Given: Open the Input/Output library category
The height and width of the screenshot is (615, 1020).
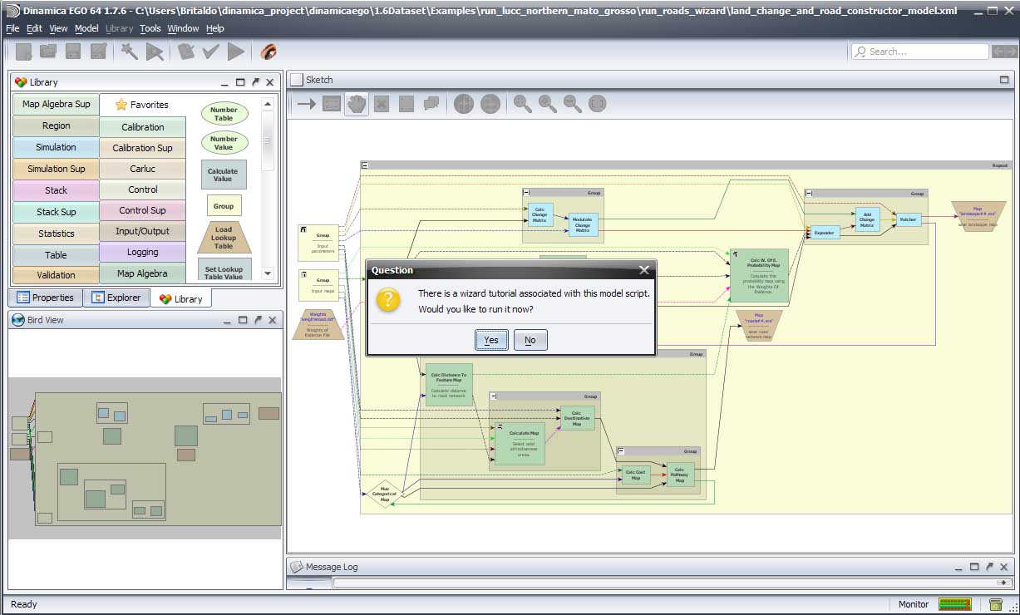Looking at the screenshot, I should click(x=143, y=231).
